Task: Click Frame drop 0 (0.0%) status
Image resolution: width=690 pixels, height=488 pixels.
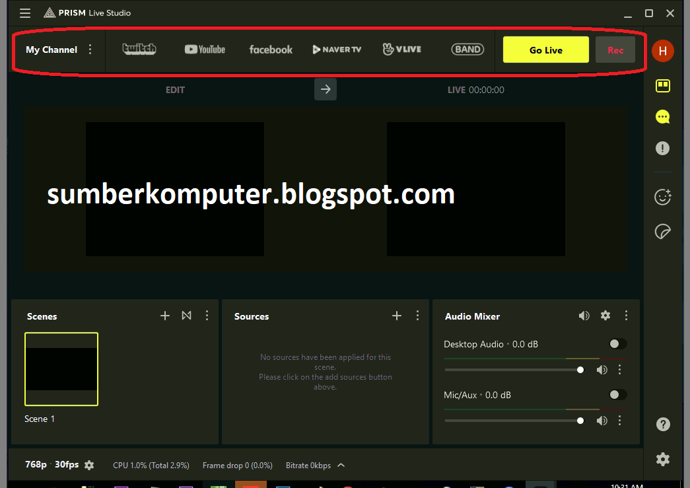Action: click(238, 466)
